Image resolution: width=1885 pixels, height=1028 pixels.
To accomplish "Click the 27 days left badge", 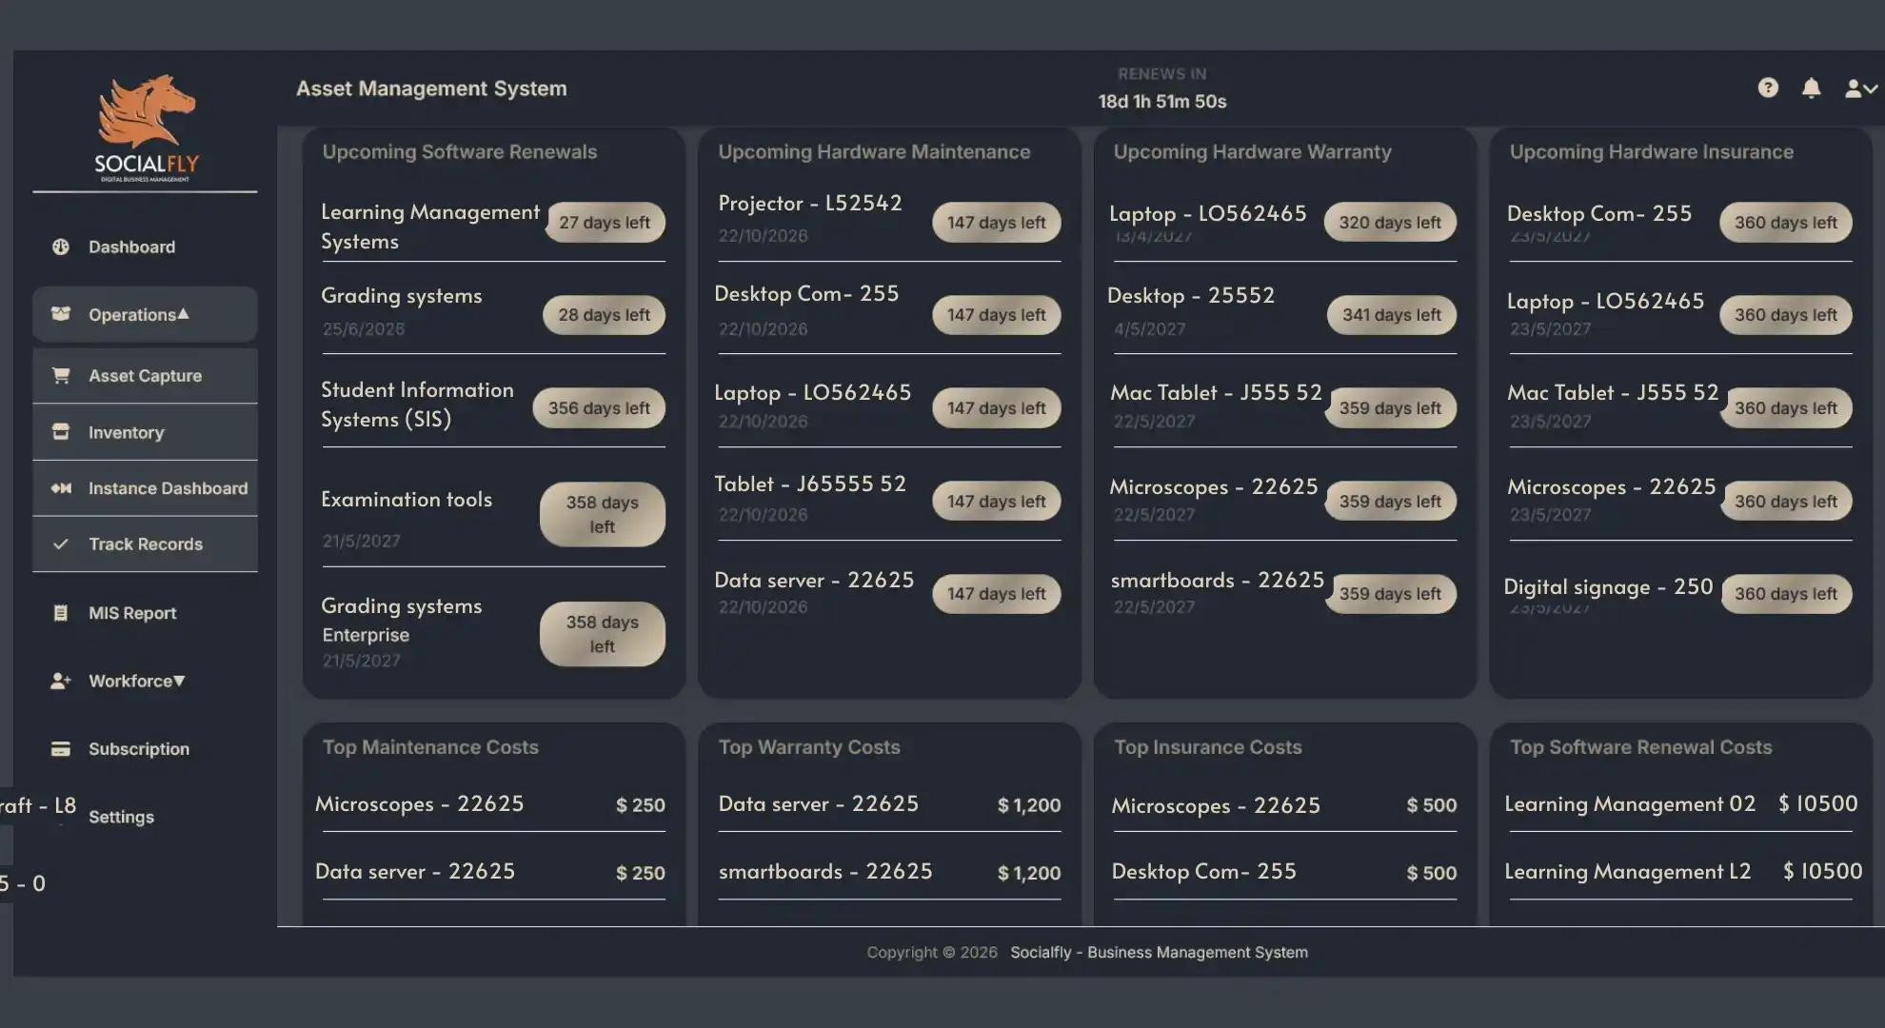I will [605, 222].
